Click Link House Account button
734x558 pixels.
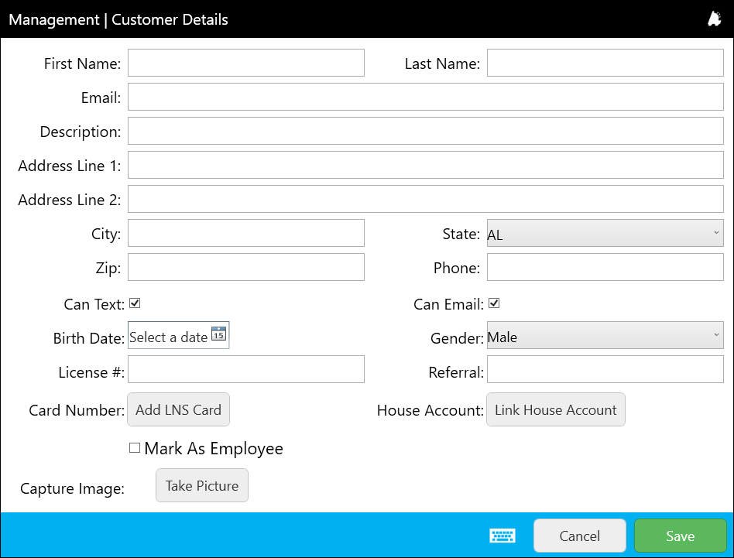pos(555,410)
